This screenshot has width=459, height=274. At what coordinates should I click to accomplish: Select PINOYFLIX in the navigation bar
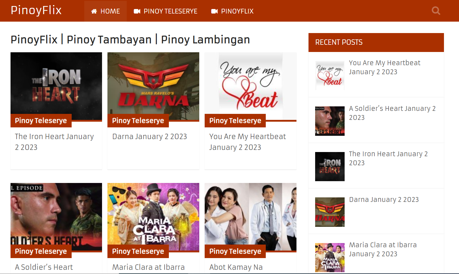coord(232,11)
